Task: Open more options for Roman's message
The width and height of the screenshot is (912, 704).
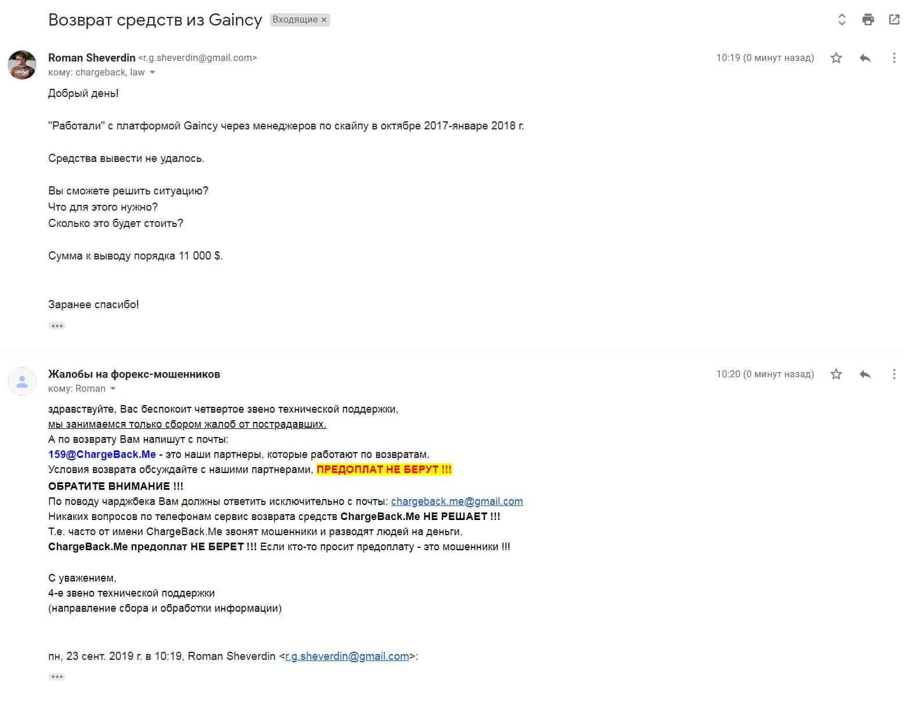Action: [894, 58]
